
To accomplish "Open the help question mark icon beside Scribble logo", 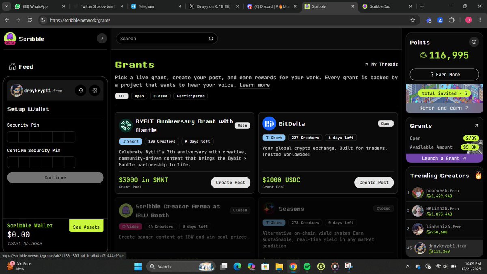I will 102,39.
